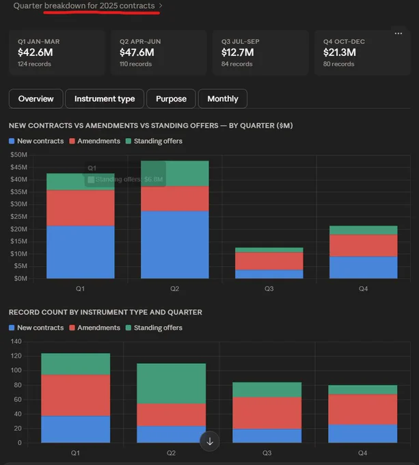
Task: Click the Q3 x-axis label in dollar chart
Action: tap(269, 289)
